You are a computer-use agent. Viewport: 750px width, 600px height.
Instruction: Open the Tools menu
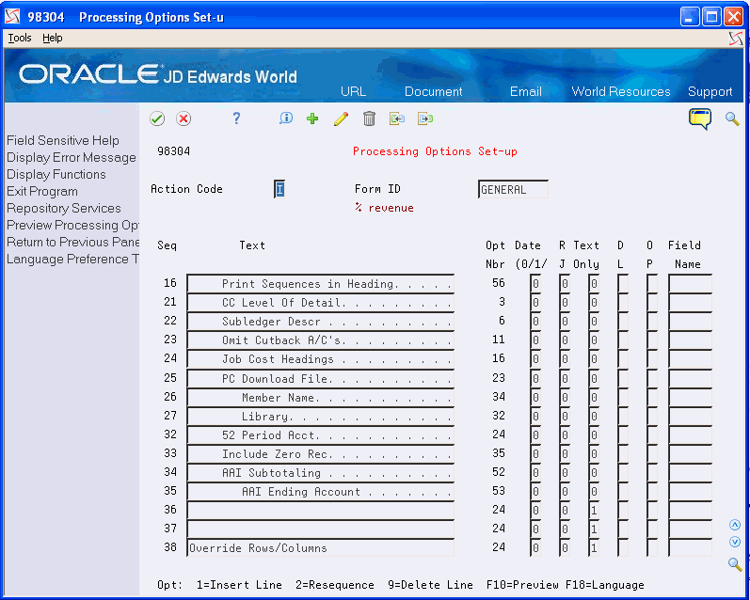pyautogui.click(x=20, y=38)
